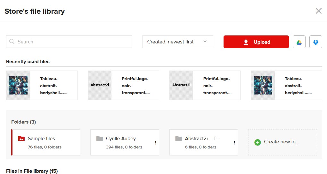
Task: Open the Sample files folder
Action: tap(46, 142)
